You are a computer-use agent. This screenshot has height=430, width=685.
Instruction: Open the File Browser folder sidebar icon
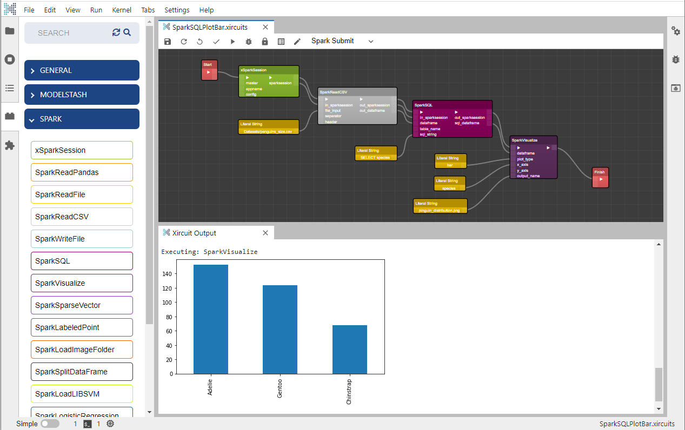pos(10,31)
